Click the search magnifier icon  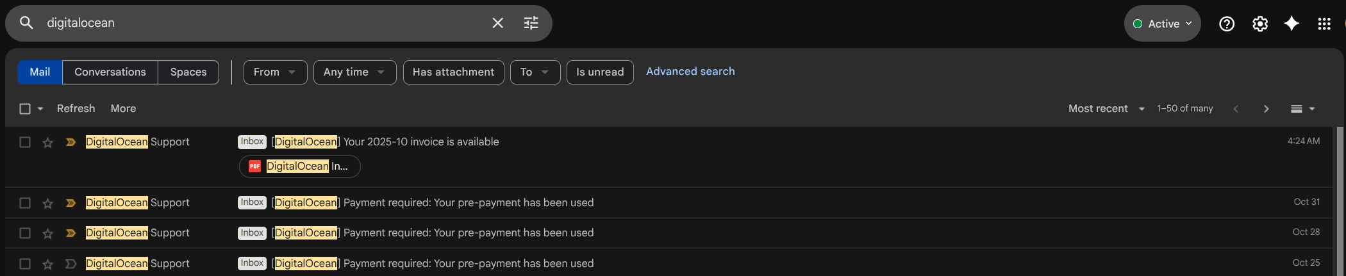[x=26, y=23]
